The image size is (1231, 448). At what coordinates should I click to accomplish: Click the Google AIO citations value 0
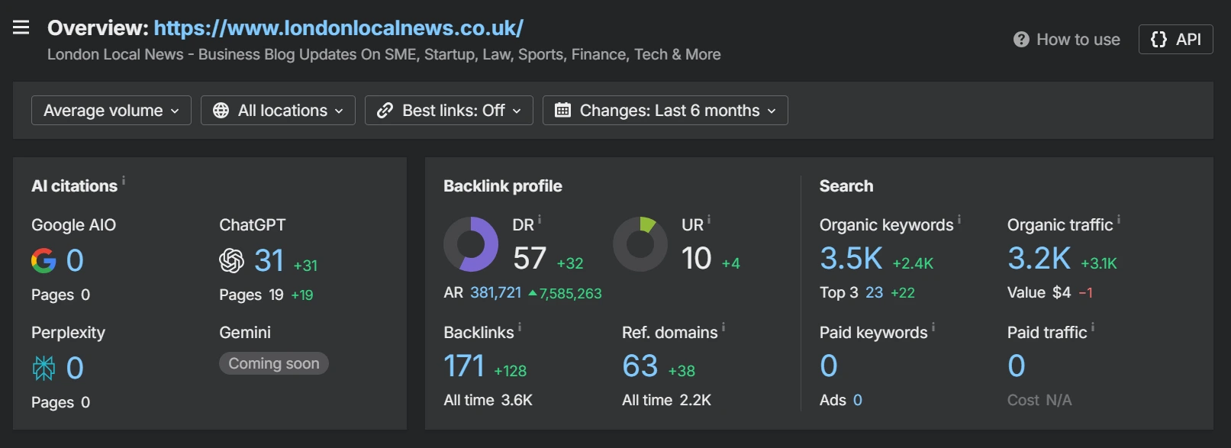pos(75,260)
